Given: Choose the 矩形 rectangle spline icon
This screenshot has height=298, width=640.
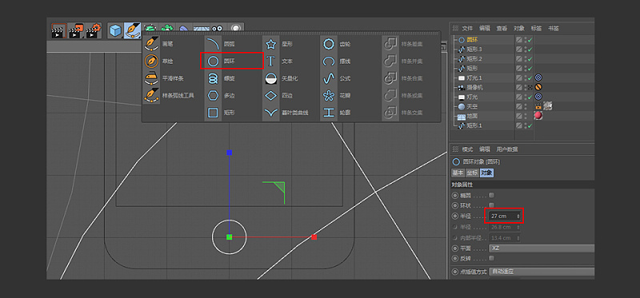Looking at the screenshot, I should (x=213, y=112).
